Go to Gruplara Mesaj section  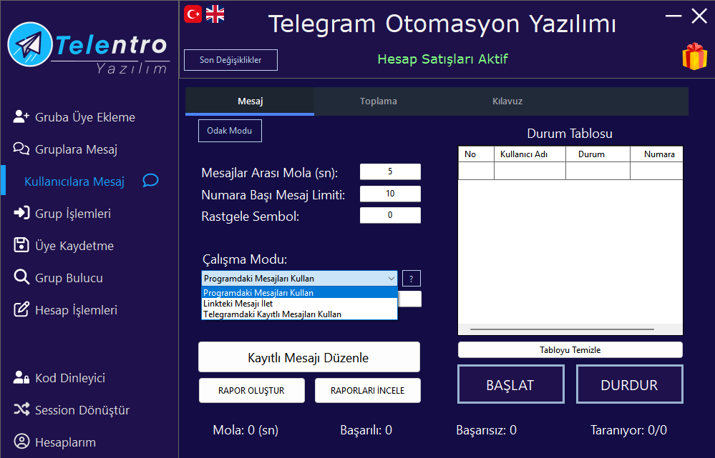pyautogui.click(x=76, y=149)
